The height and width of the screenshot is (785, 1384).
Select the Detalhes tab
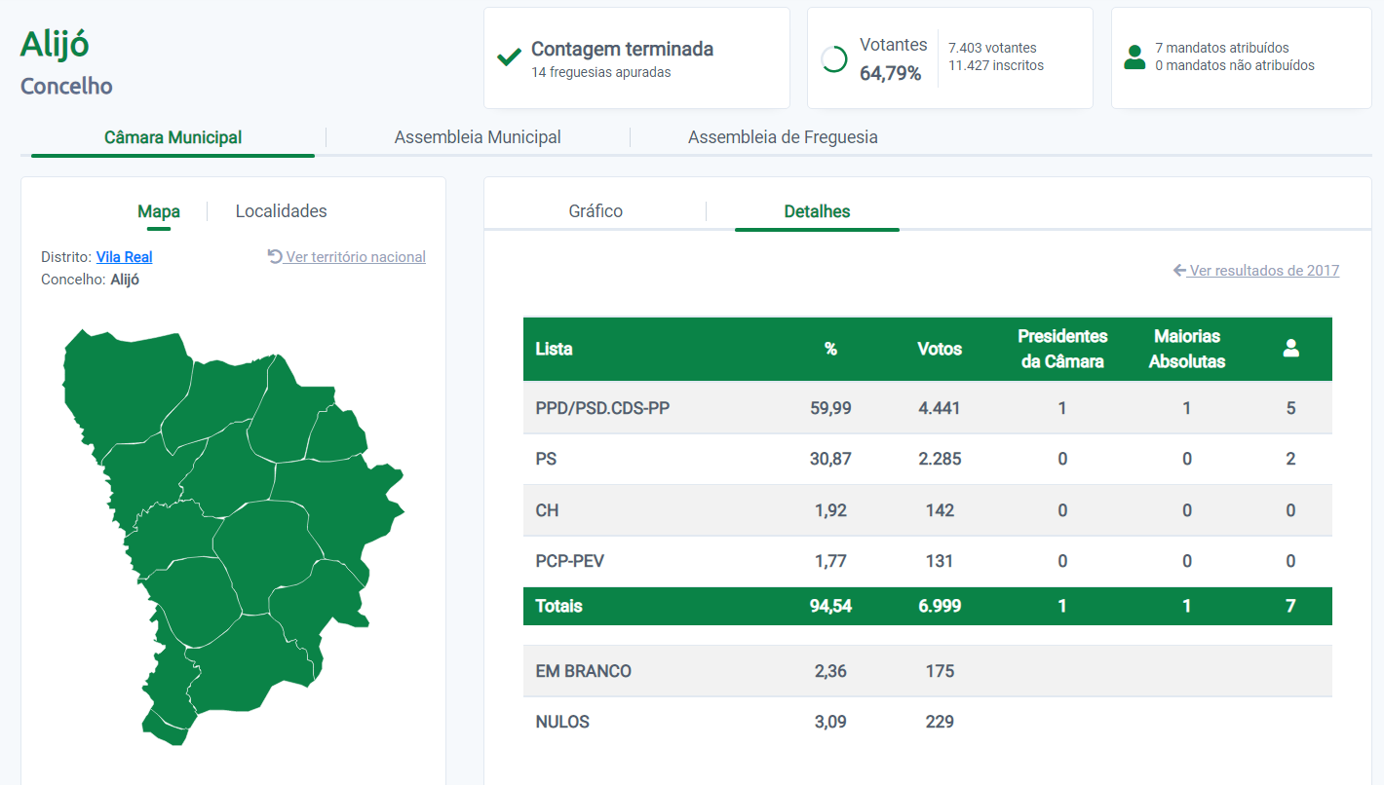click(817, 211)
